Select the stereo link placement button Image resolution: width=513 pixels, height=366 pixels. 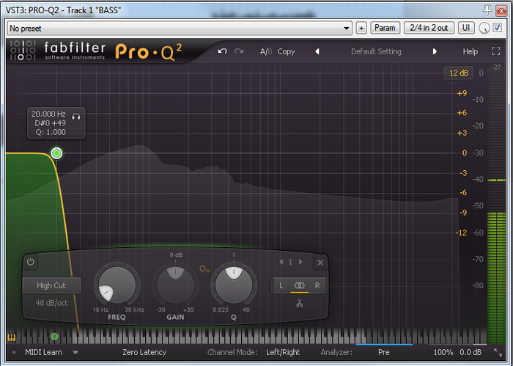click(299, 285)
